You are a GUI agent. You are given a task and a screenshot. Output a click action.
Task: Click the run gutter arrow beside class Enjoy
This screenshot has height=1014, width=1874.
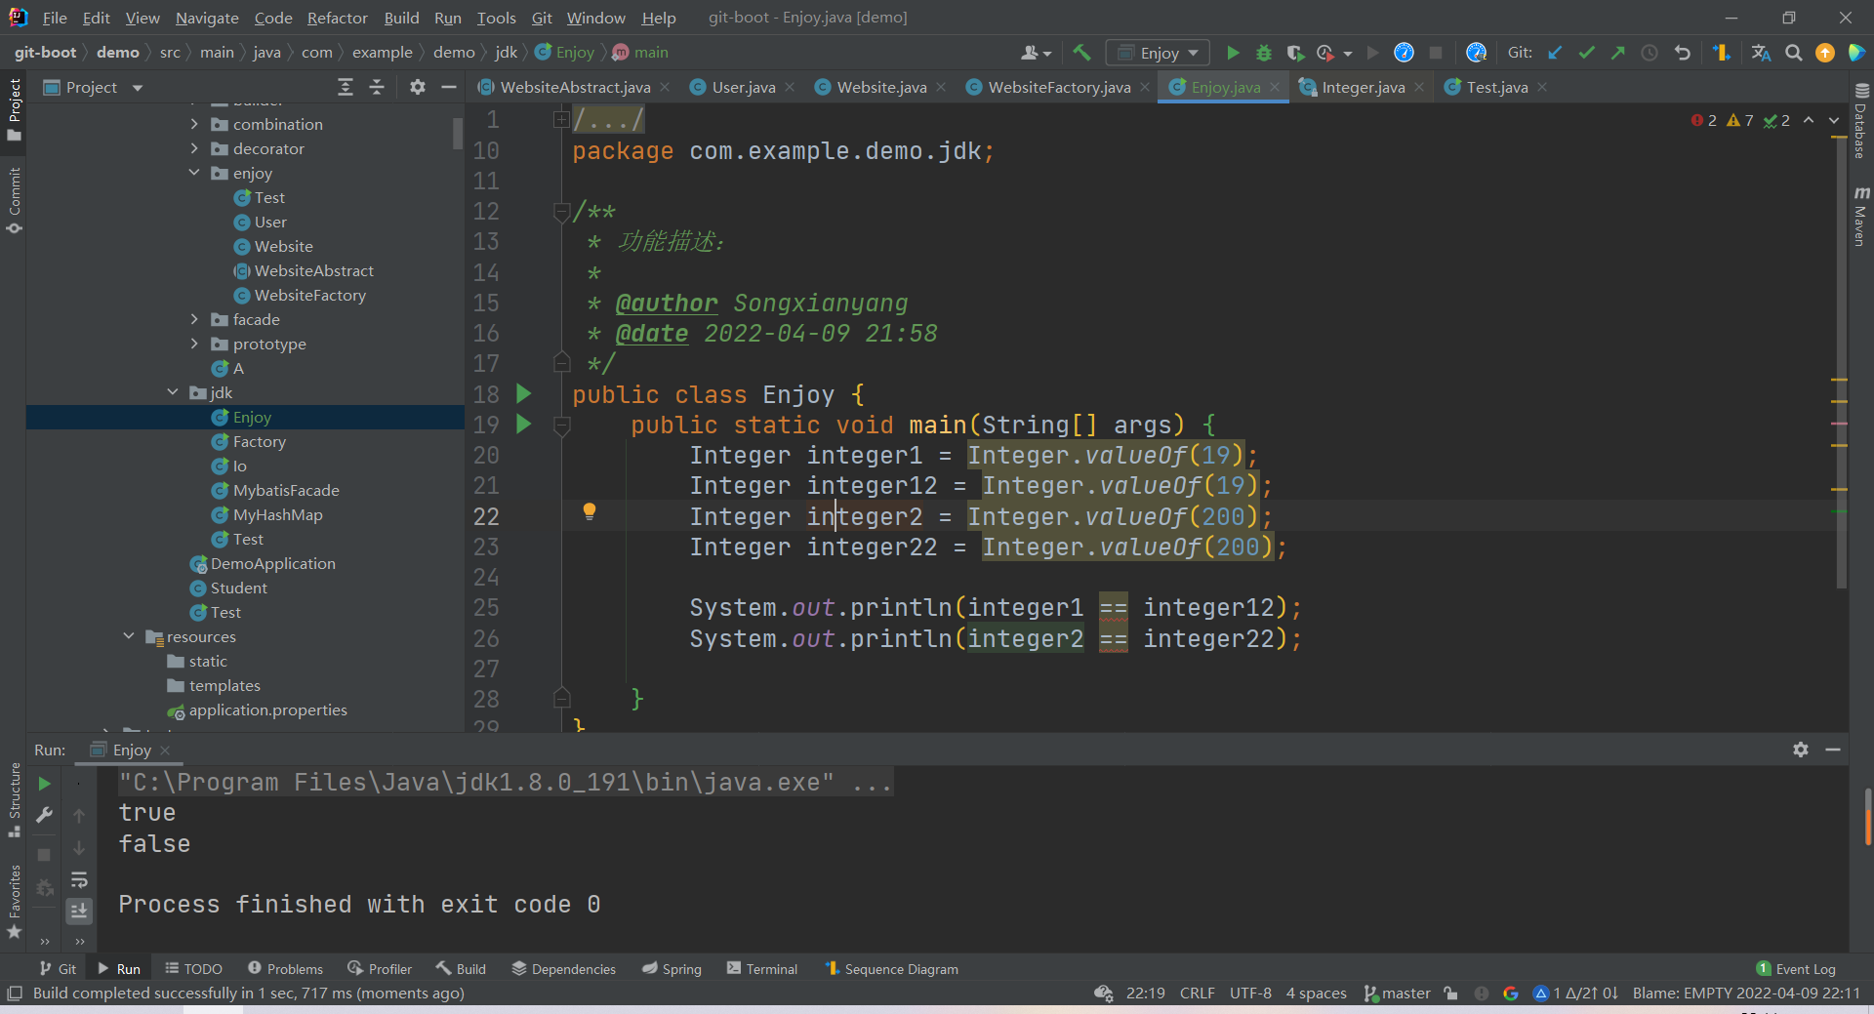tap(524, 393)
